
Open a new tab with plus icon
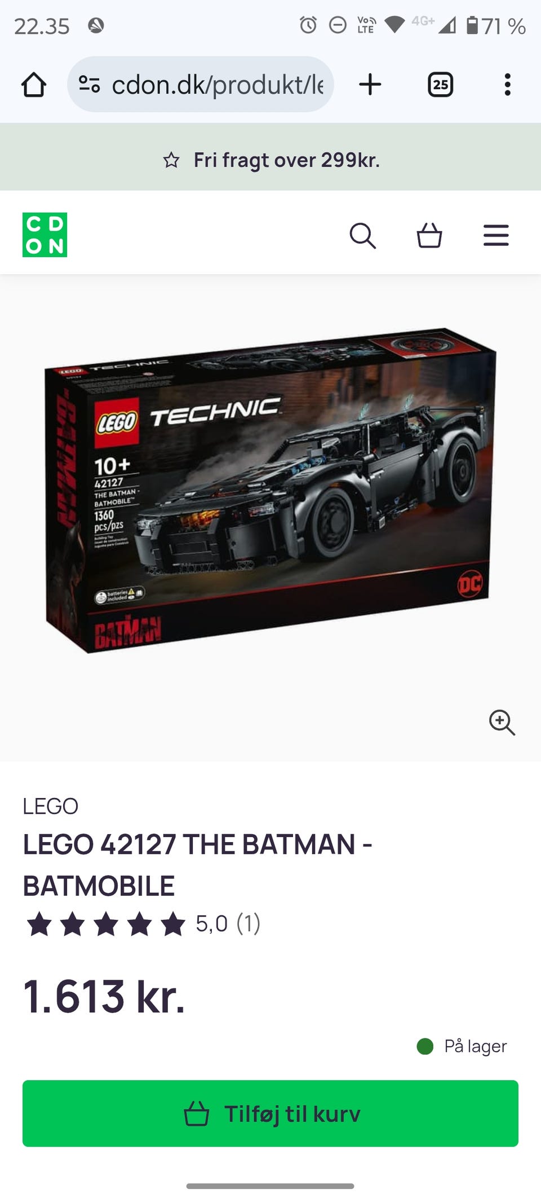[370, 85]
